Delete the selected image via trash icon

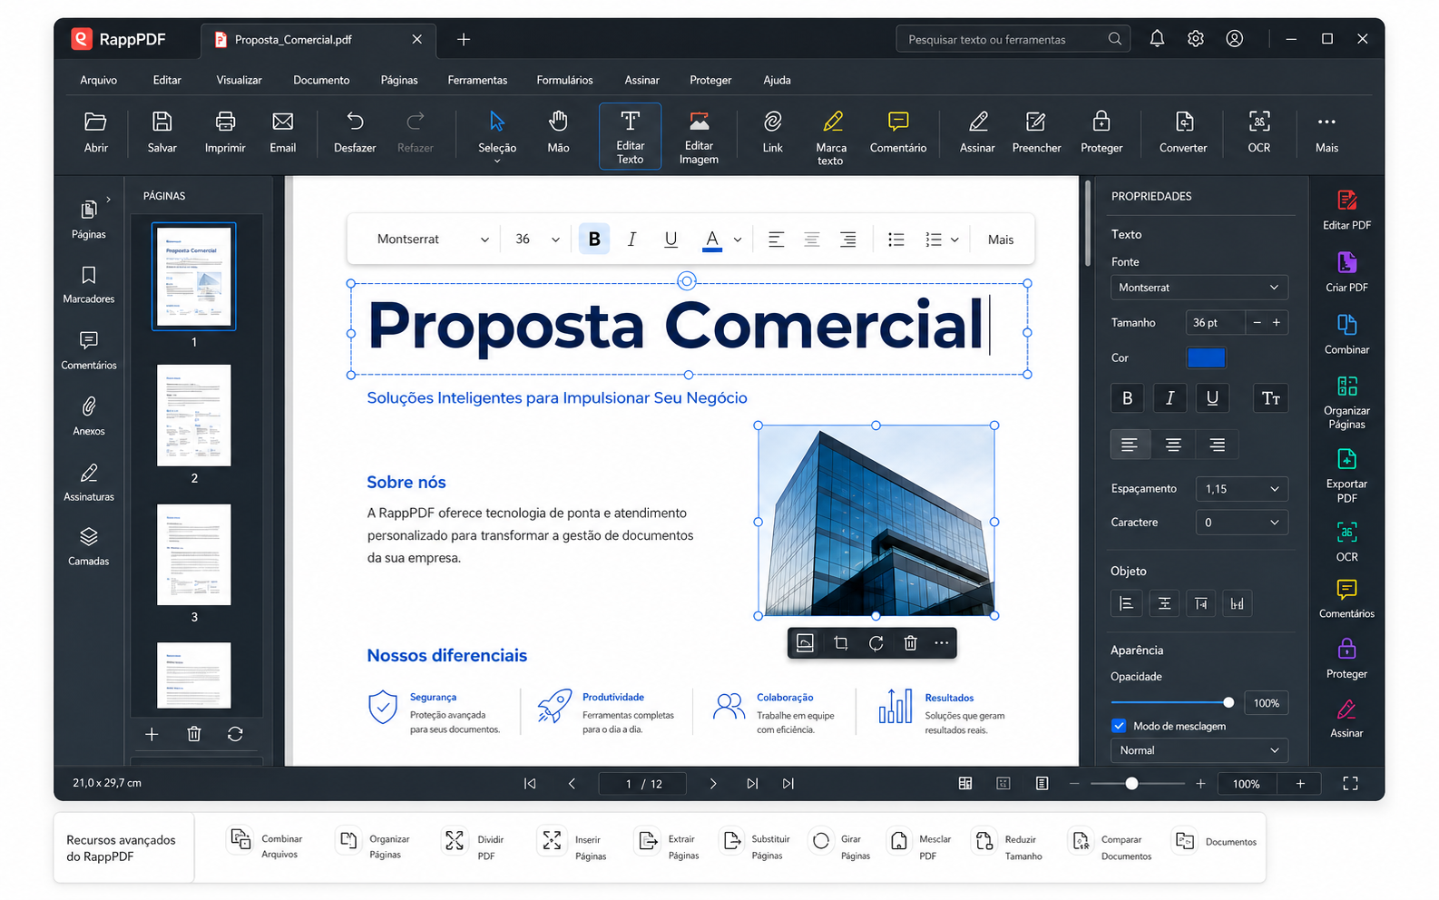(910, 643)
